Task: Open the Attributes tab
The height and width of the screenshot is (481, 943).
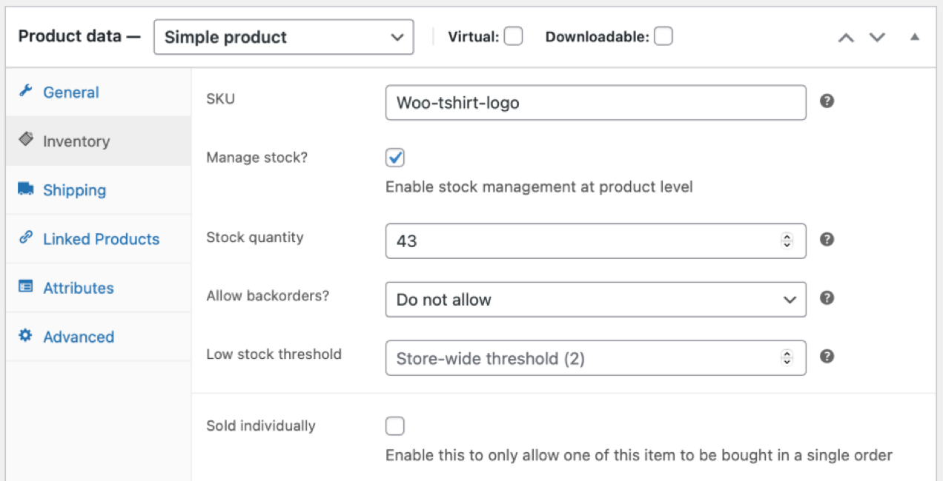Action: click(99, 288)
